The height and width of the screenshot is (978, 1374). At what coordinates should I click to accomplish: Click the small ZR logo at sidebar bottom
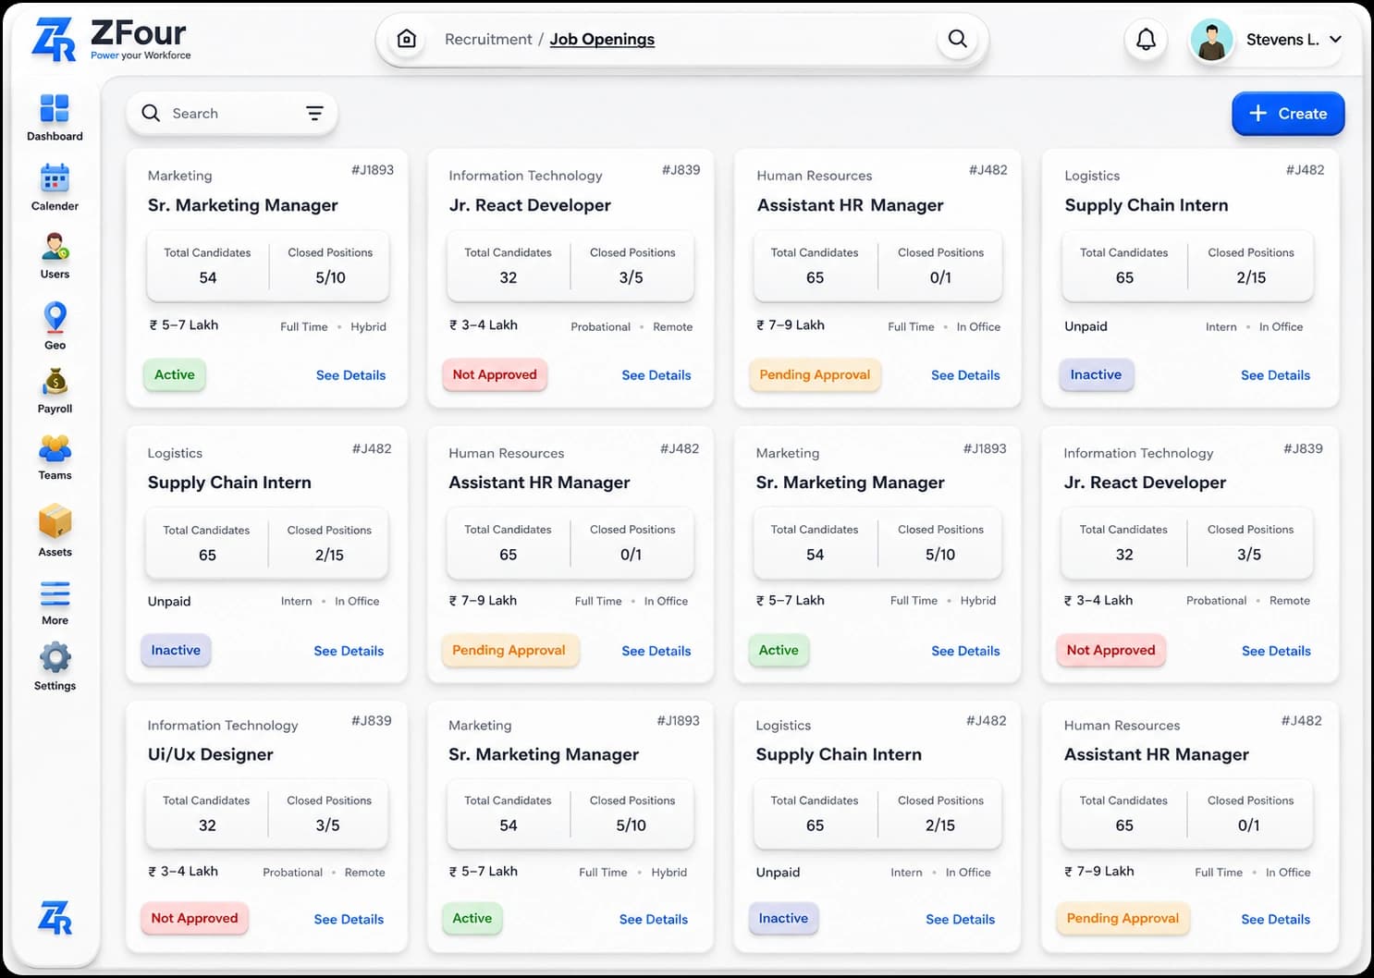click(x=55, y=917)
